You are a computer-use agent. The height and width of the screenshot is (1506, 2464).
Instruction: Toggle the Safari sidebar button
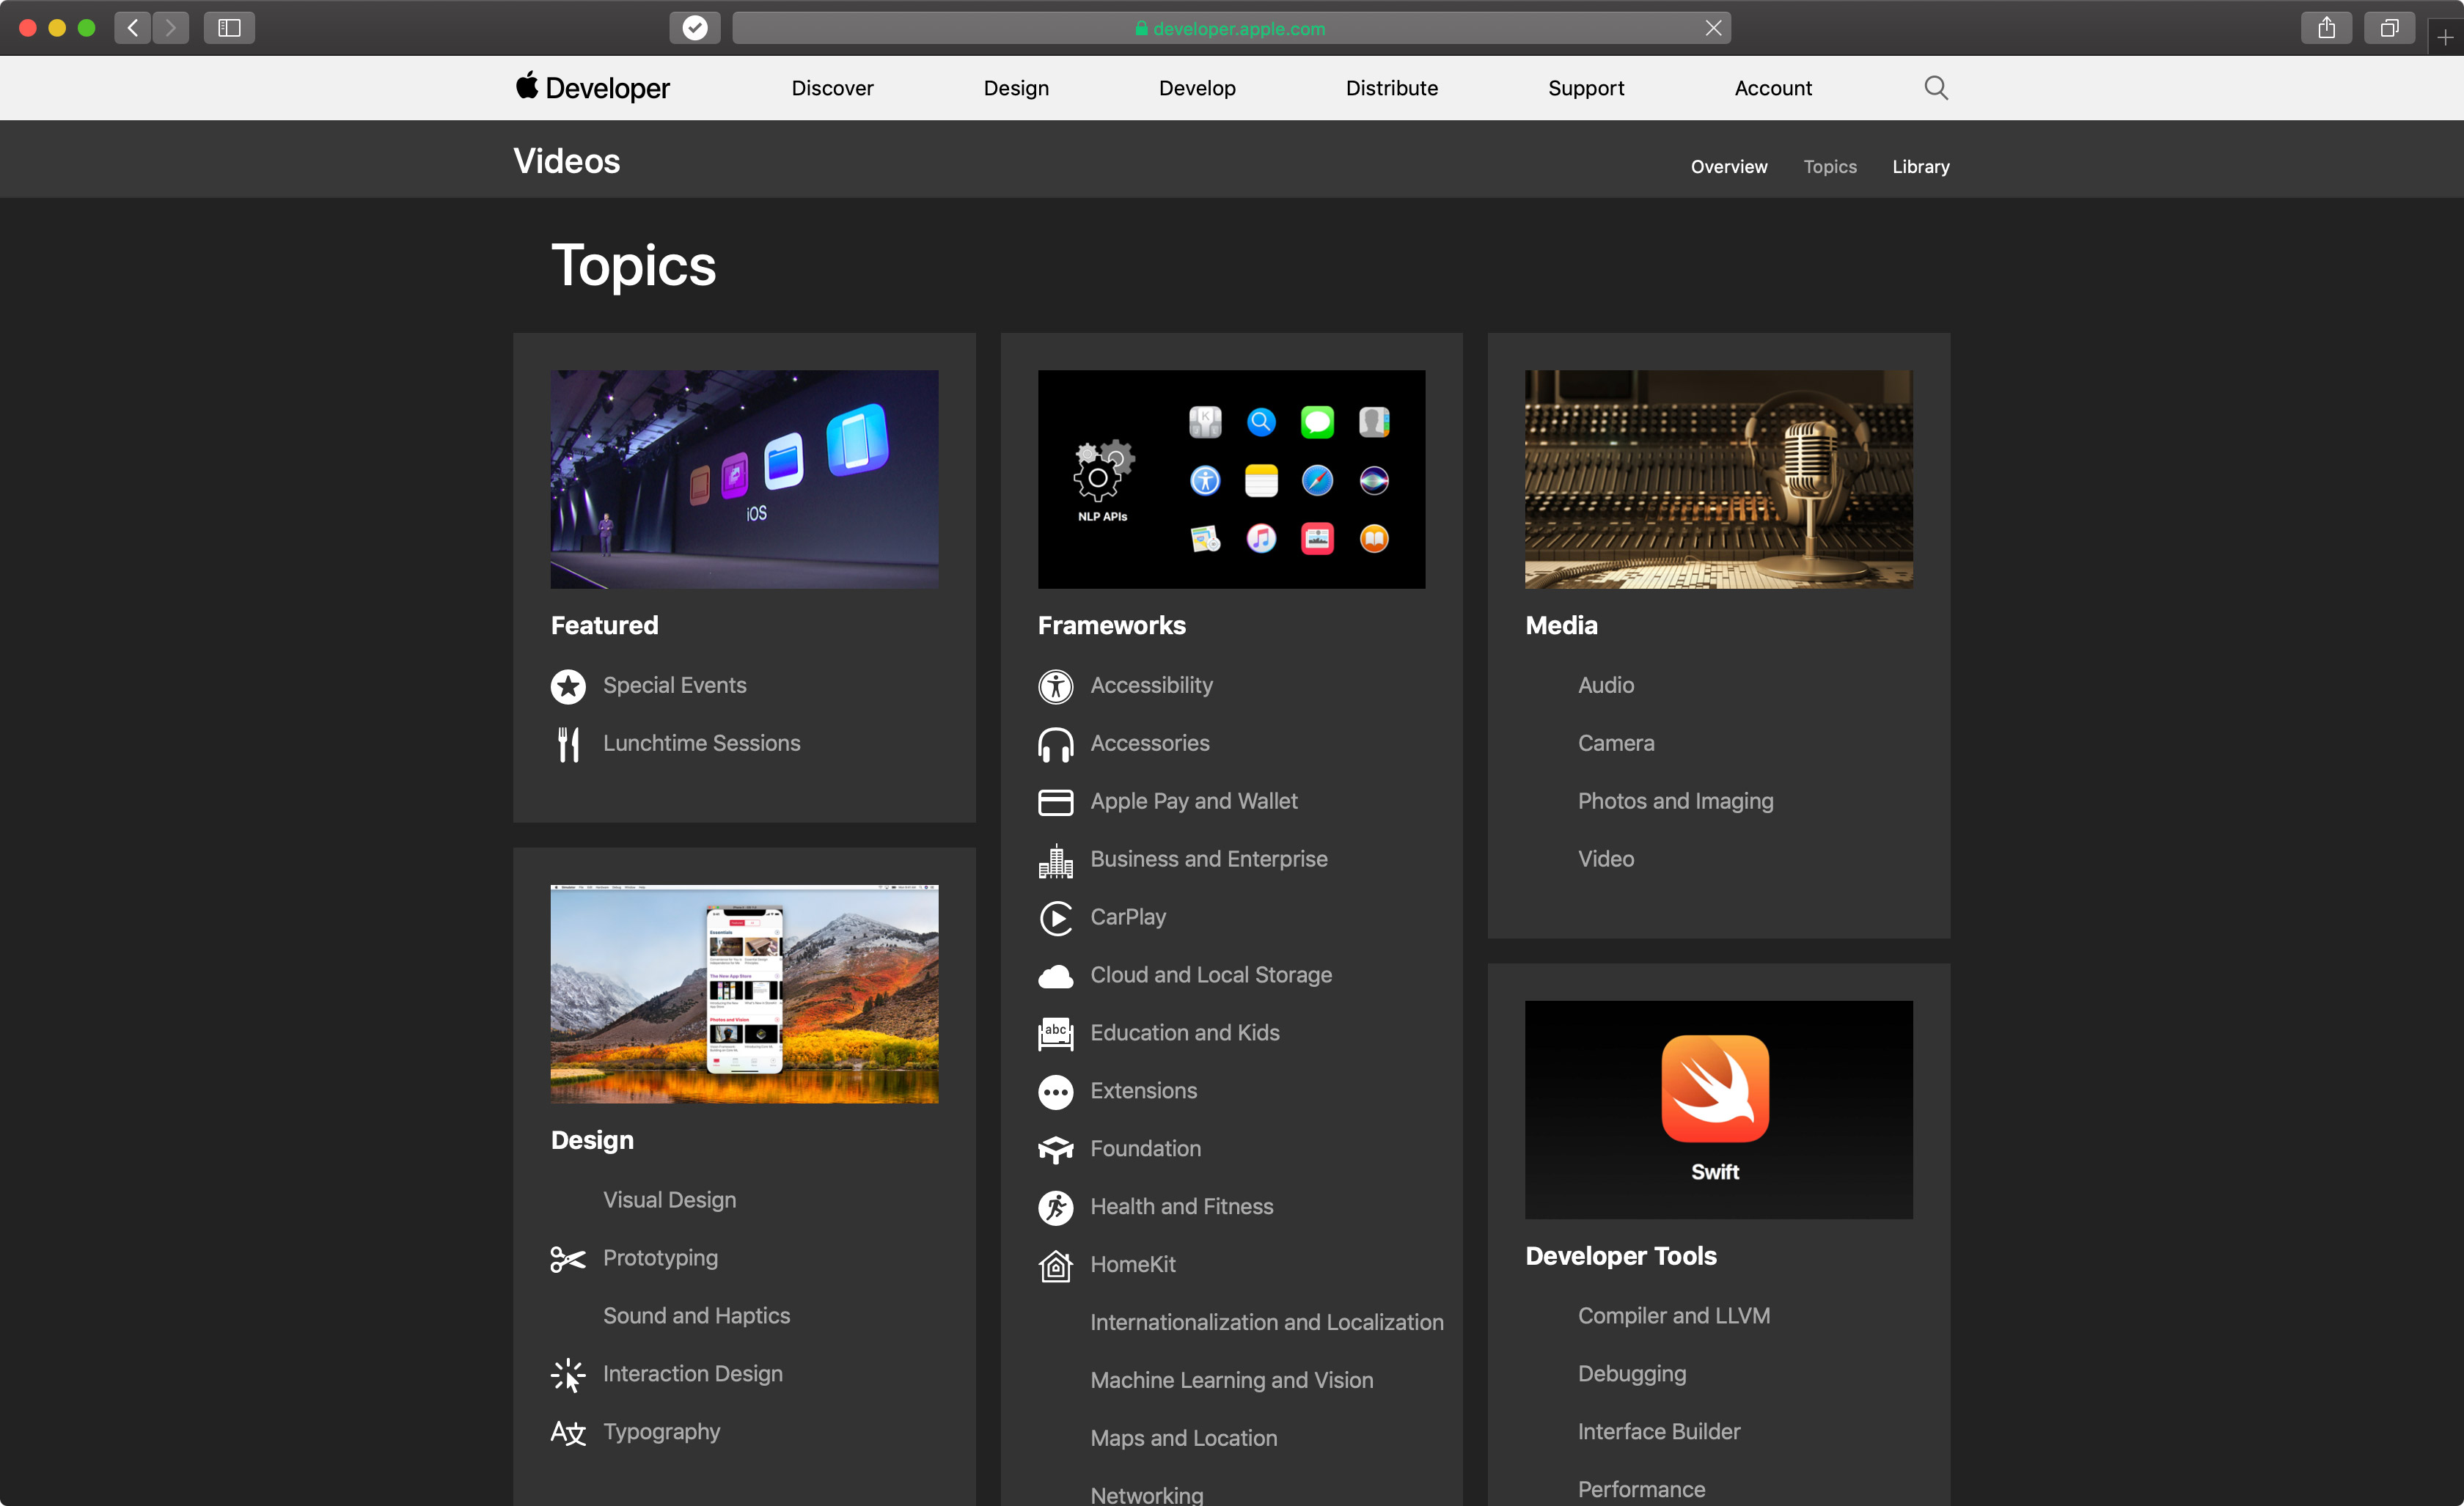229,28
